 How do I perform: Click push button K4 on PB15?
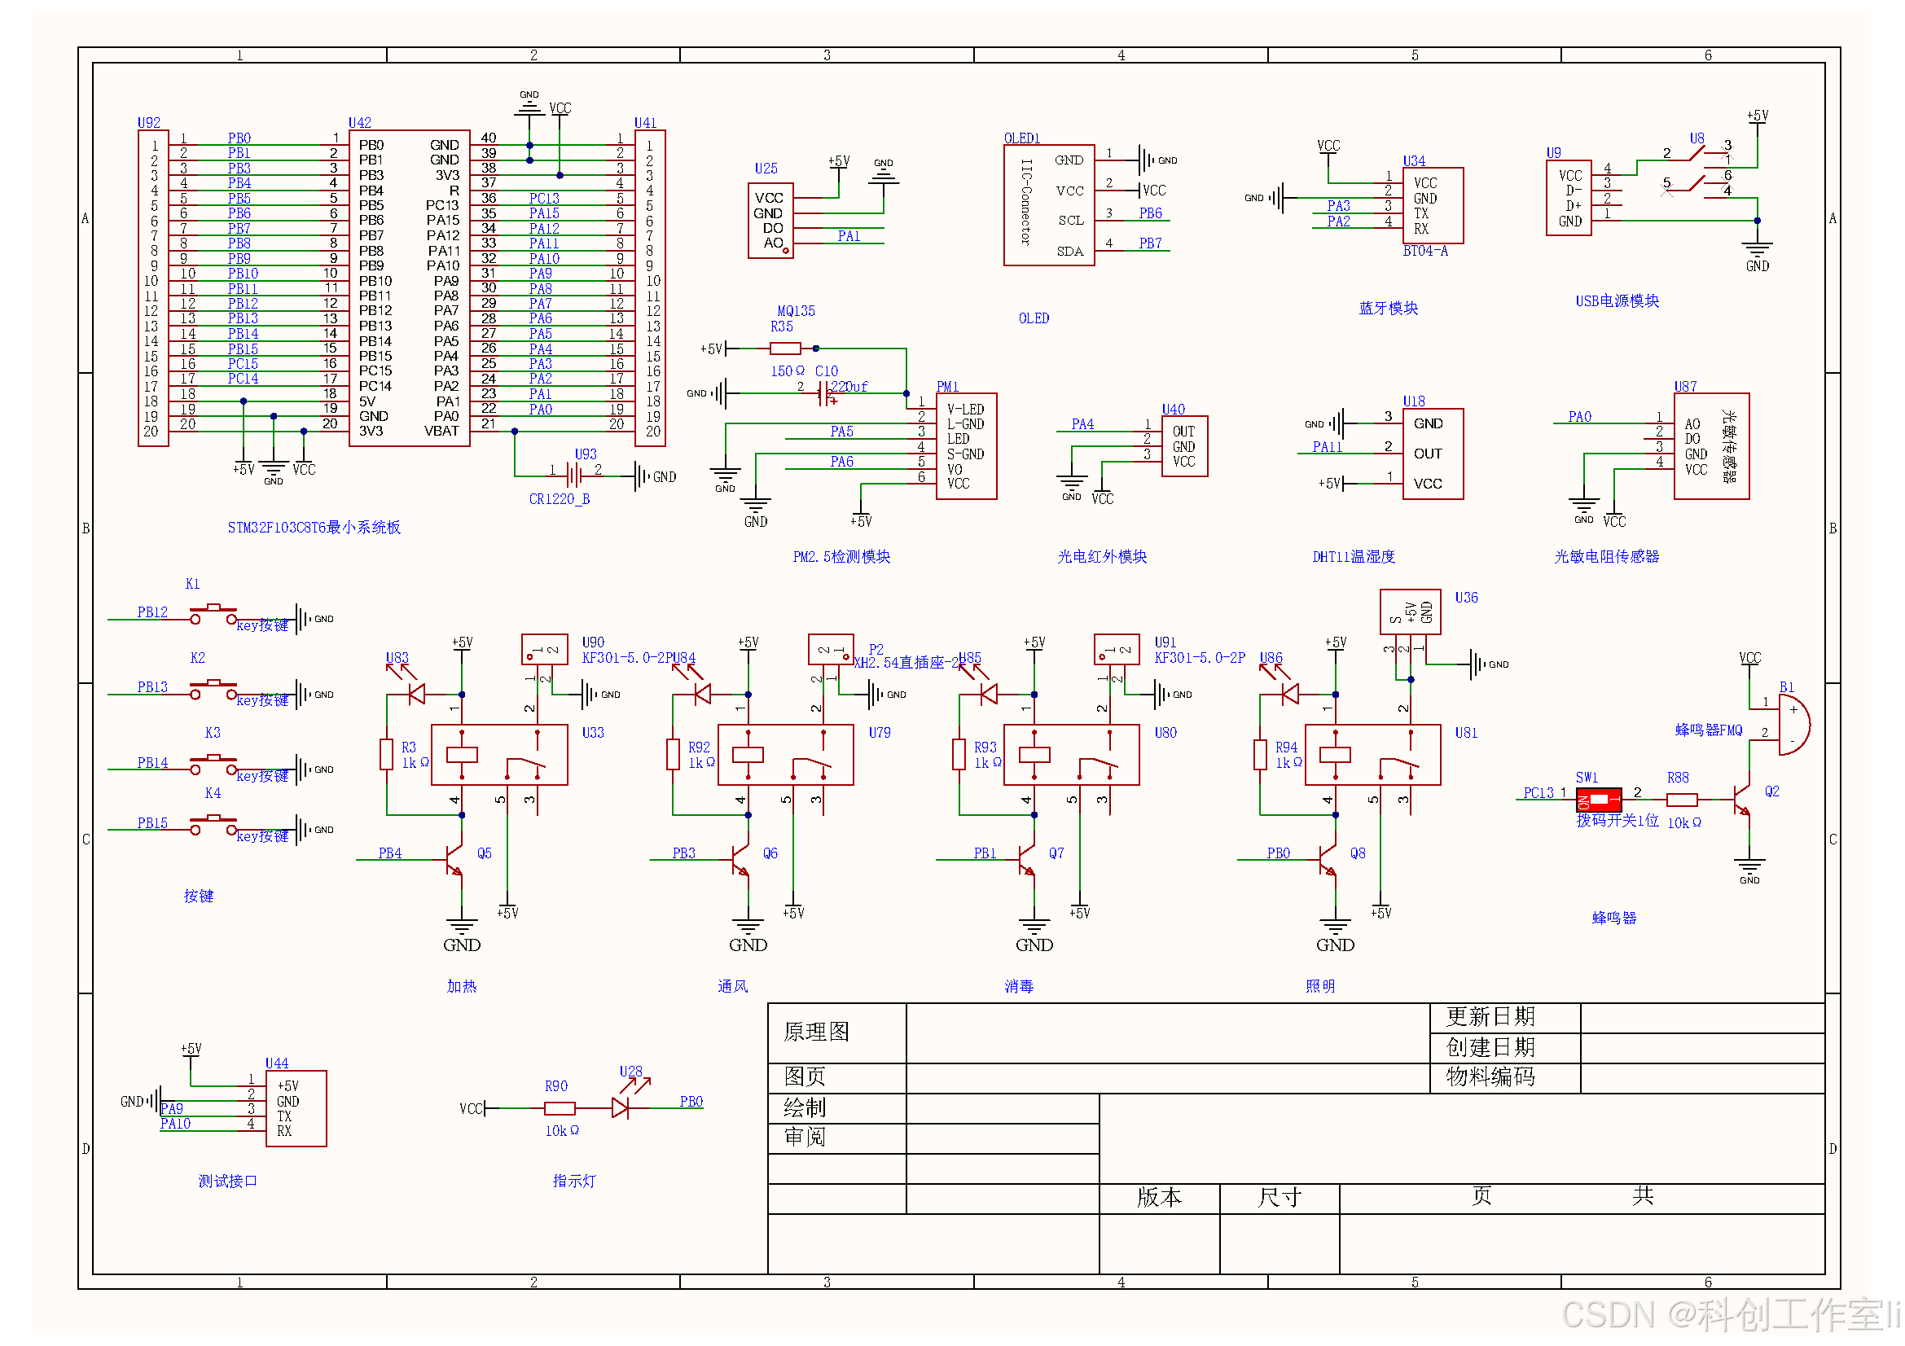coord(213,825)
